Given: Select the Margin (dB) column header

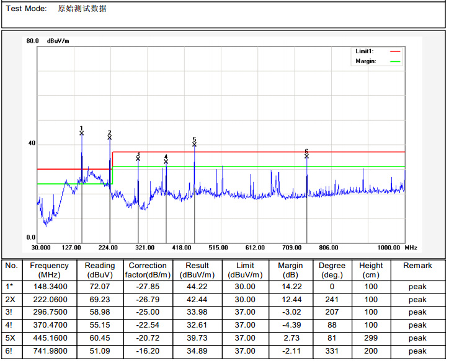Looking at the screenshot, I should [x=290, y=270].
